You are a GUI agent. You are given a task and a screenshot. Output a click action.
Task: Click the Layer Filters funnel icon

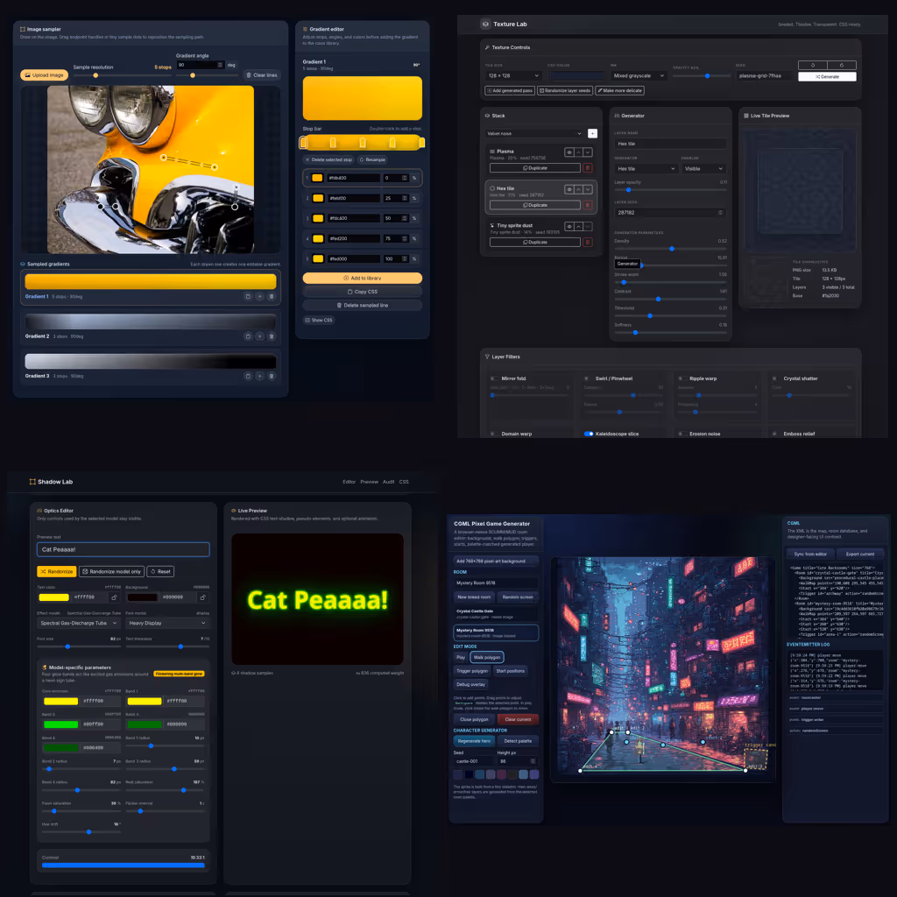(487, 357)
